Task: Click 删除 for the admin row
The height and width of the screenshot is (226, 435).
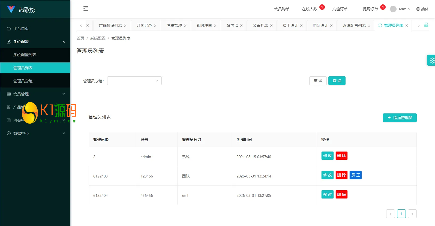Action: 341,156
